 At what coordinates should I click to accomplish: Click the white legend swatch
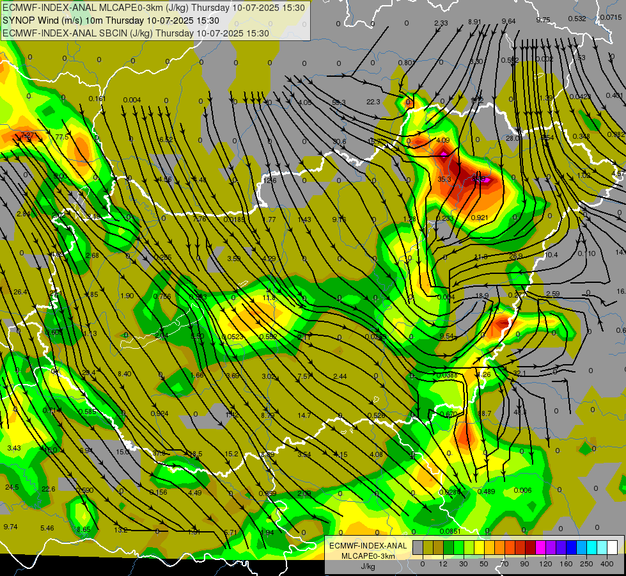tap(612, 547)
